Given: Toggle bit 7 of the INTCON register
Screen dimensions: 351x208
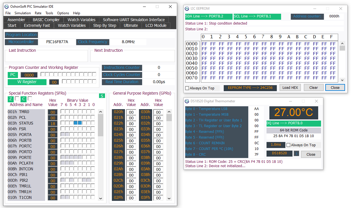Looking at the screenshot, I should click(62, 169).
